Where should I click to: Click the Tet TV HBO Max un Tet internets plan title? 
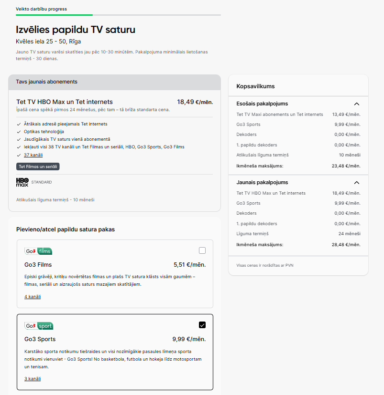pyautogui.click(x=65, y=102)
